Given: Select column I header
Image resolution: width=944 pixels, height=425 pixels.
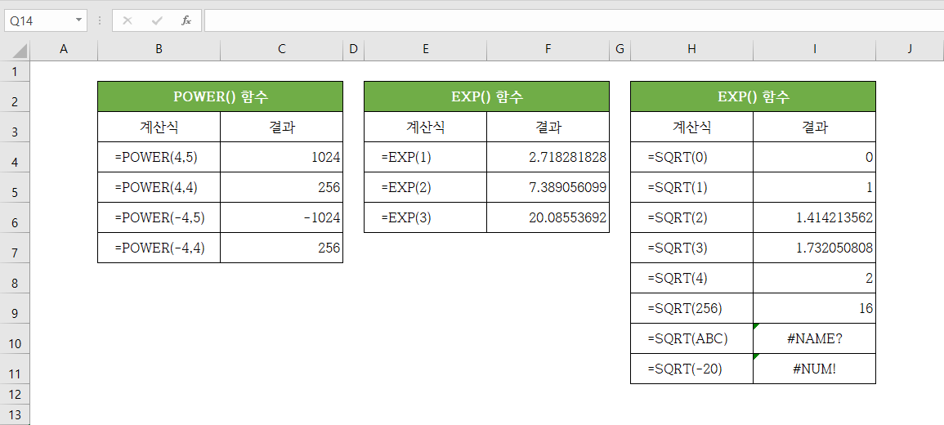Looking at the screenshot, I should [x=815, y=49].
